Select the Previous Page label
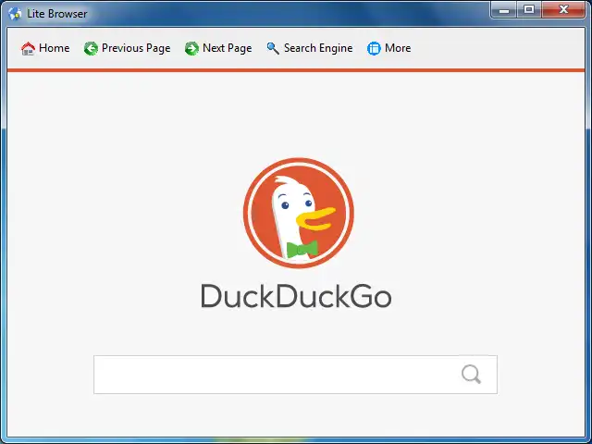Screen dimensions: 592x444 click(136, 48)
